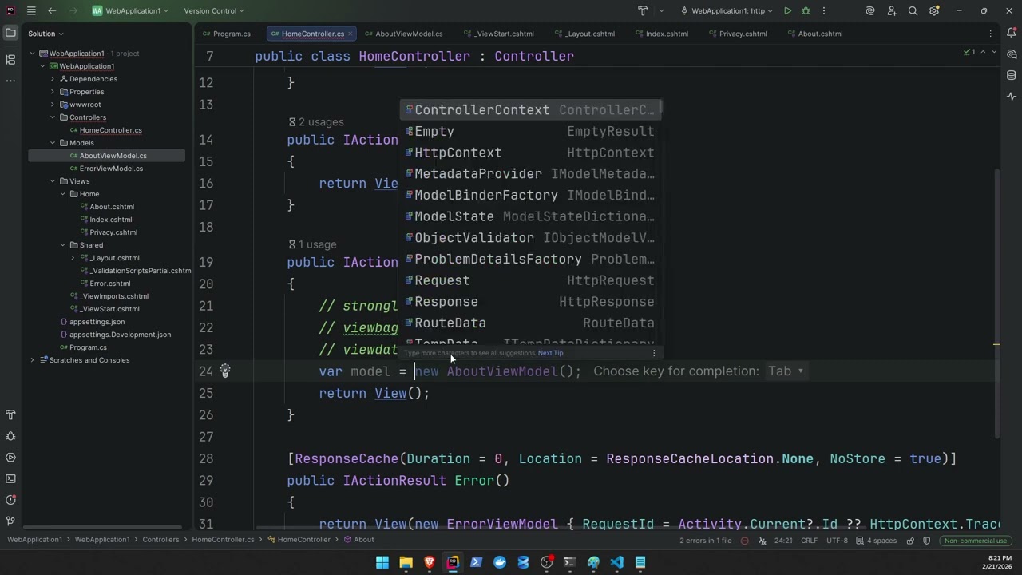This screenshot has height=575, width=1022.
Task: Click the 2 usages code lens
Action: pos(321,122)
